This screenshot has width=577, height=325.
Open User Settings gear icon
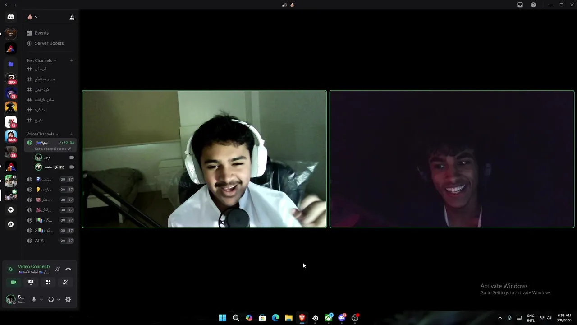68,299
